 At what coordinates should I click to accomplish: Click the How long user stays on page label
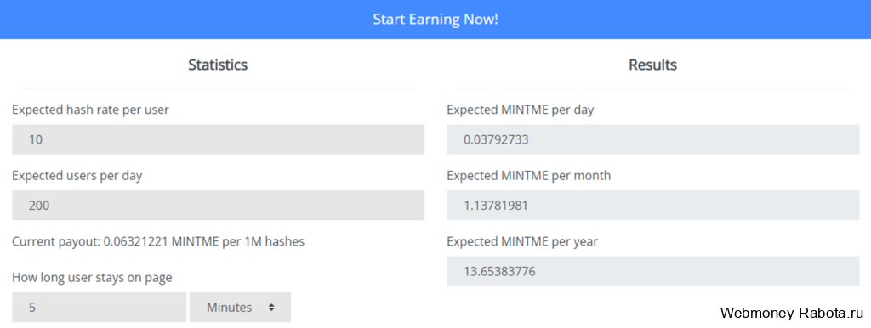pyautogui.click(x=92, y=278)
